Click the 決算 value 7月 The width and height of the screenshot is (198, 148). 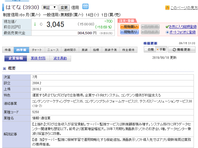click(35, 77)
